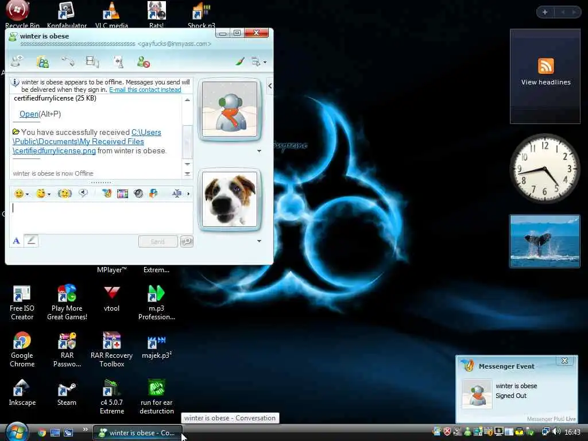This screenshot has height=441, width=588.
Task: Open the colorful grid background picker
Action: click(x=123, y=194)
